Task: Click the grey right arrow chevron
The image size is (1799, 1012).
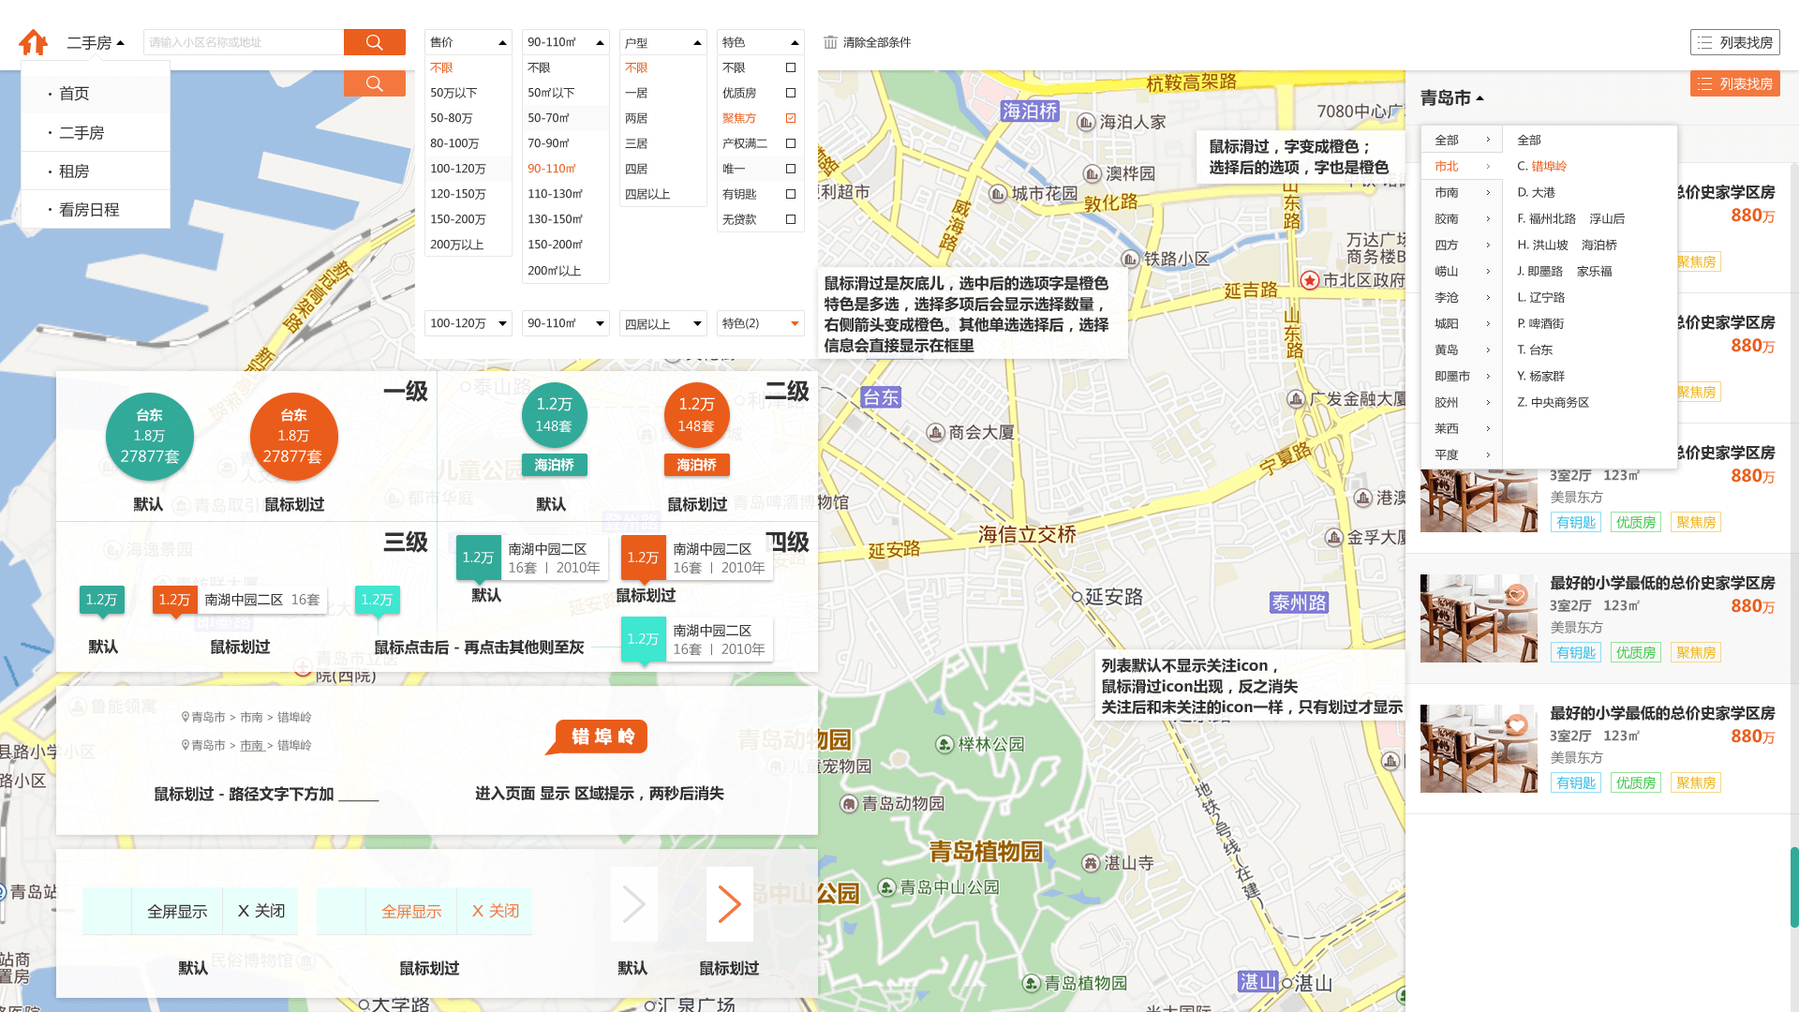Action: tap(633, 904)
